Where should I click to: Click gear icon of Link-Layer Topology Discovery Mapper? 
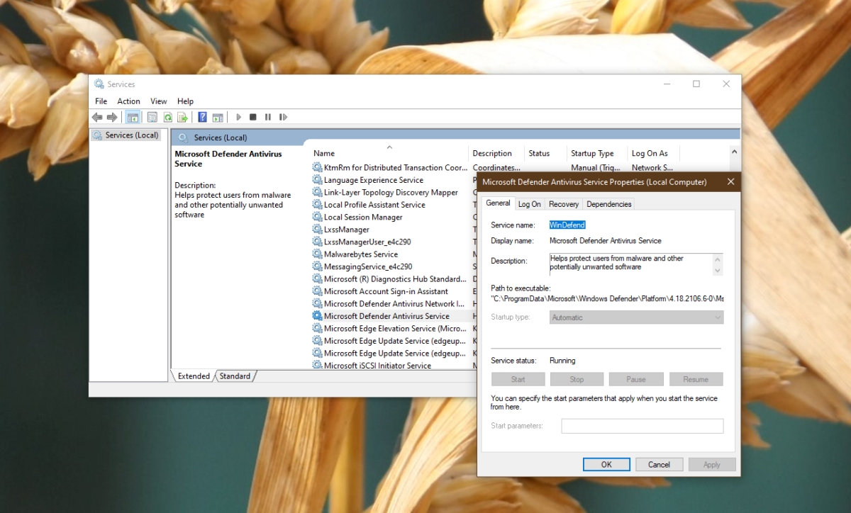tap(318, 192)
